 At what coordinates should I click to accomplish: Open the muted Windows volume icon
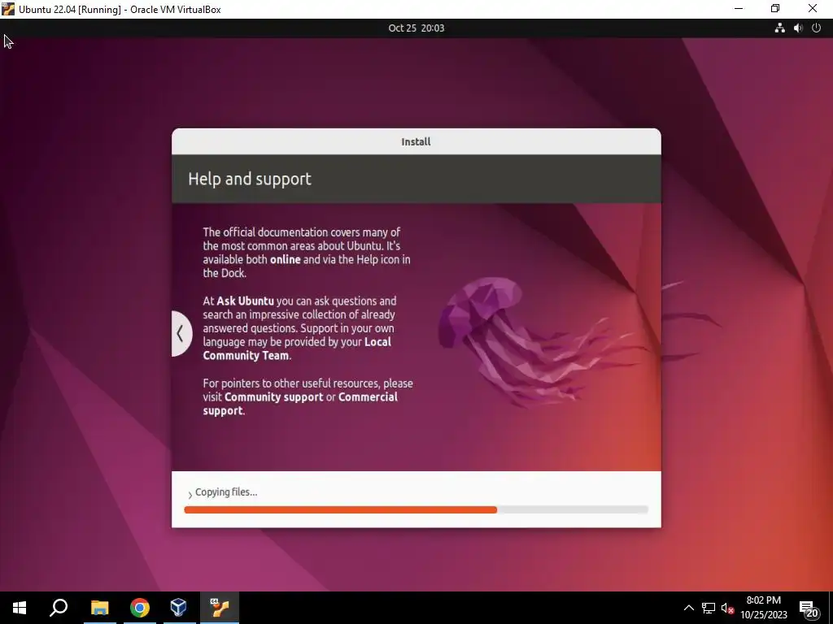(727, 608)
